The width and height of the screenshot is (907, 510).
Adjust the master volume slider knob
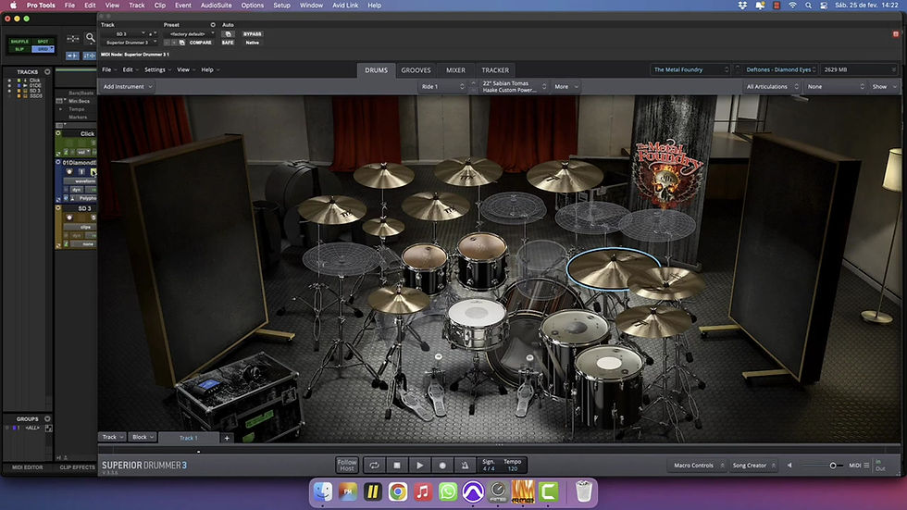[833, 465]
